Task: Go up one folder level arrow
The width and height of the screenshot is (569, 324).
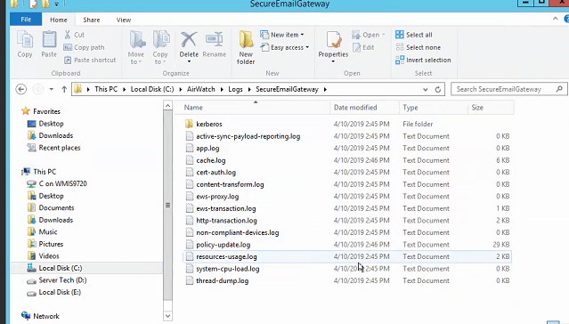Action: 64,89
